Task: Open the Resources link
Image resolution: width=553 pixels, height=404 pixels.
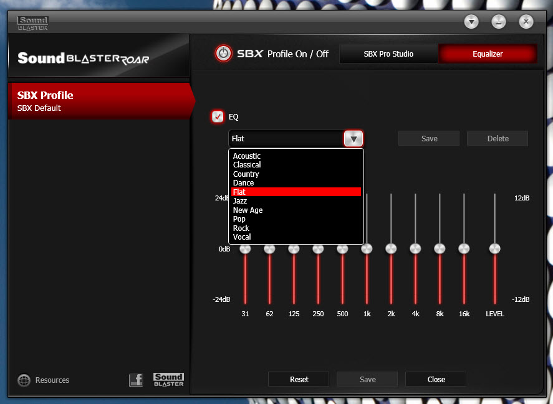Action: (x=52, y=380)
